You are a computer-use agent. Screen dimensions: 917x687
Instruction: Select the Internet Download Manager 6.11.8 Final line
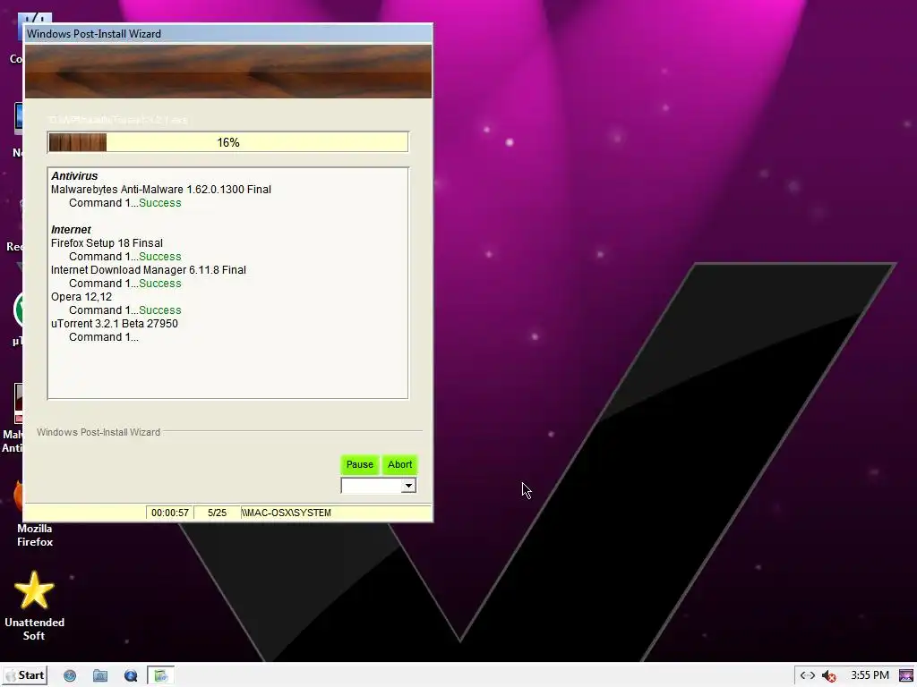pos(149,270)
